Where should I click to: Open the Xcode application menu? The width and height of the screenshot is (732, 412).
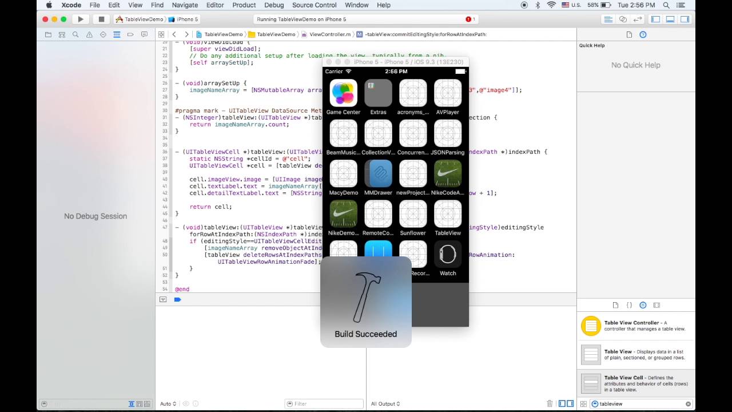(71, 5)
